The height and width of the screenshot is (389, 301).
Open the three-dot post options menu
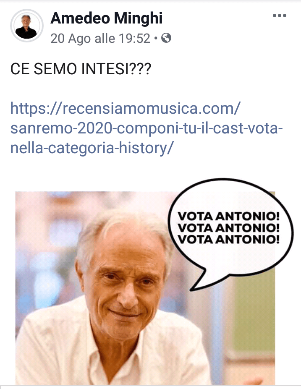click(280, 16)
